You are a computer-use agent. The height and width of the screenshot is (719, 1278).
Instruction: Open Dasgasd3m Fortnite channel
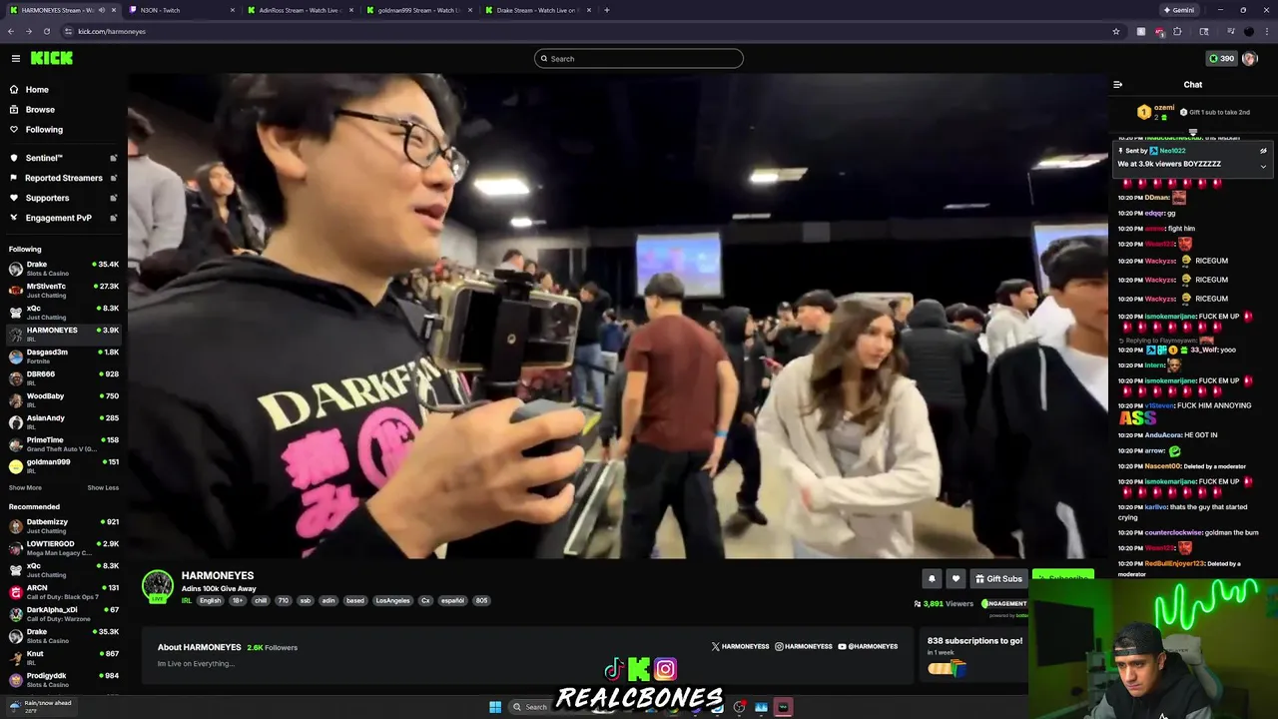[64, 357]
